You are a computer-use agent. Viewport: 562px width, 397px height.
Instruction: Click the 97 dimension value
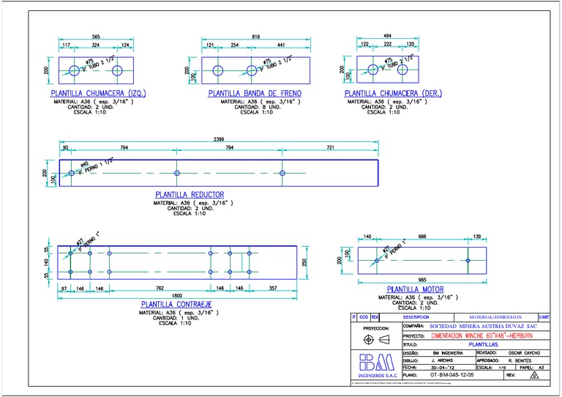coord(64,289)
